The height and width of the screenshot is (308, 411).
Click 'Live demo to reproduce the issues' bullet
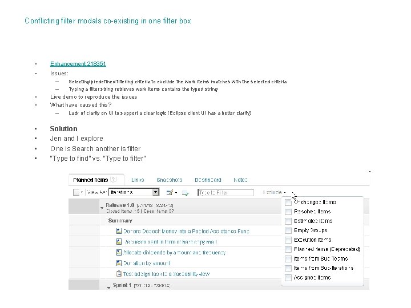point(94,97)
